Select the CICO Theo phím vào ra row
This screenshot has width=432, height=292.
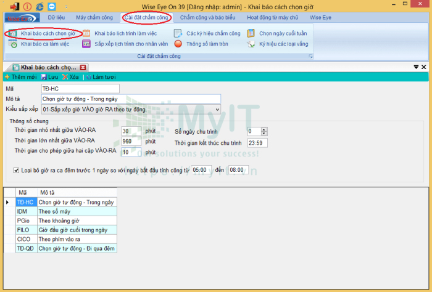pyautogui.click(x=66, y=239)
